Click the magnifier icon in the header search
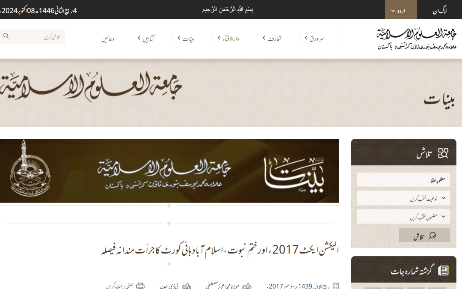This screenshot has width=462, height=289. 6,36
